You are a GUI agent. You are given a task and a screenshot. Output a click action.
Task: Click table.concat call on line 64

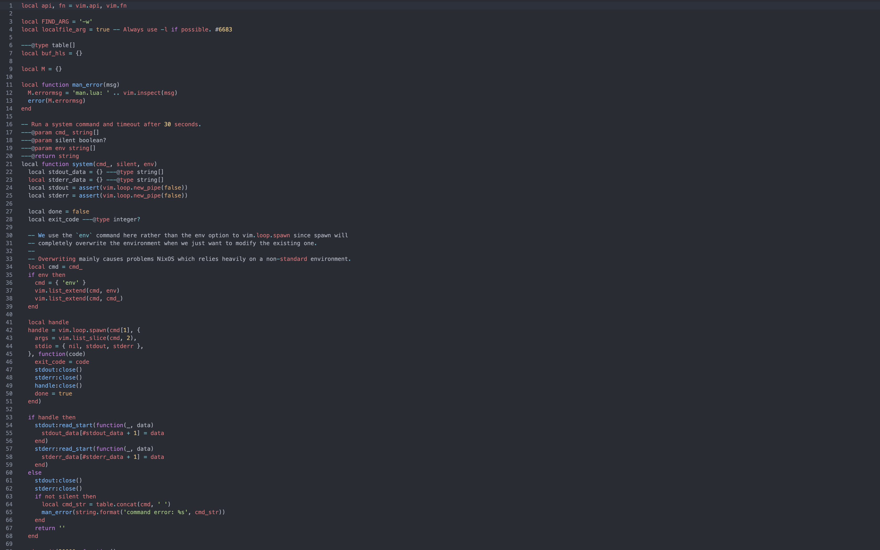(x=116, y=504)
